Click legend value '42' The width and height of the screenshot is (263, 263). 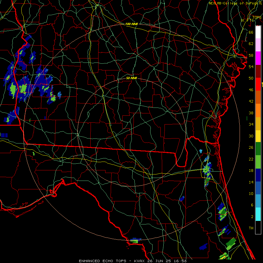(251, 101)
